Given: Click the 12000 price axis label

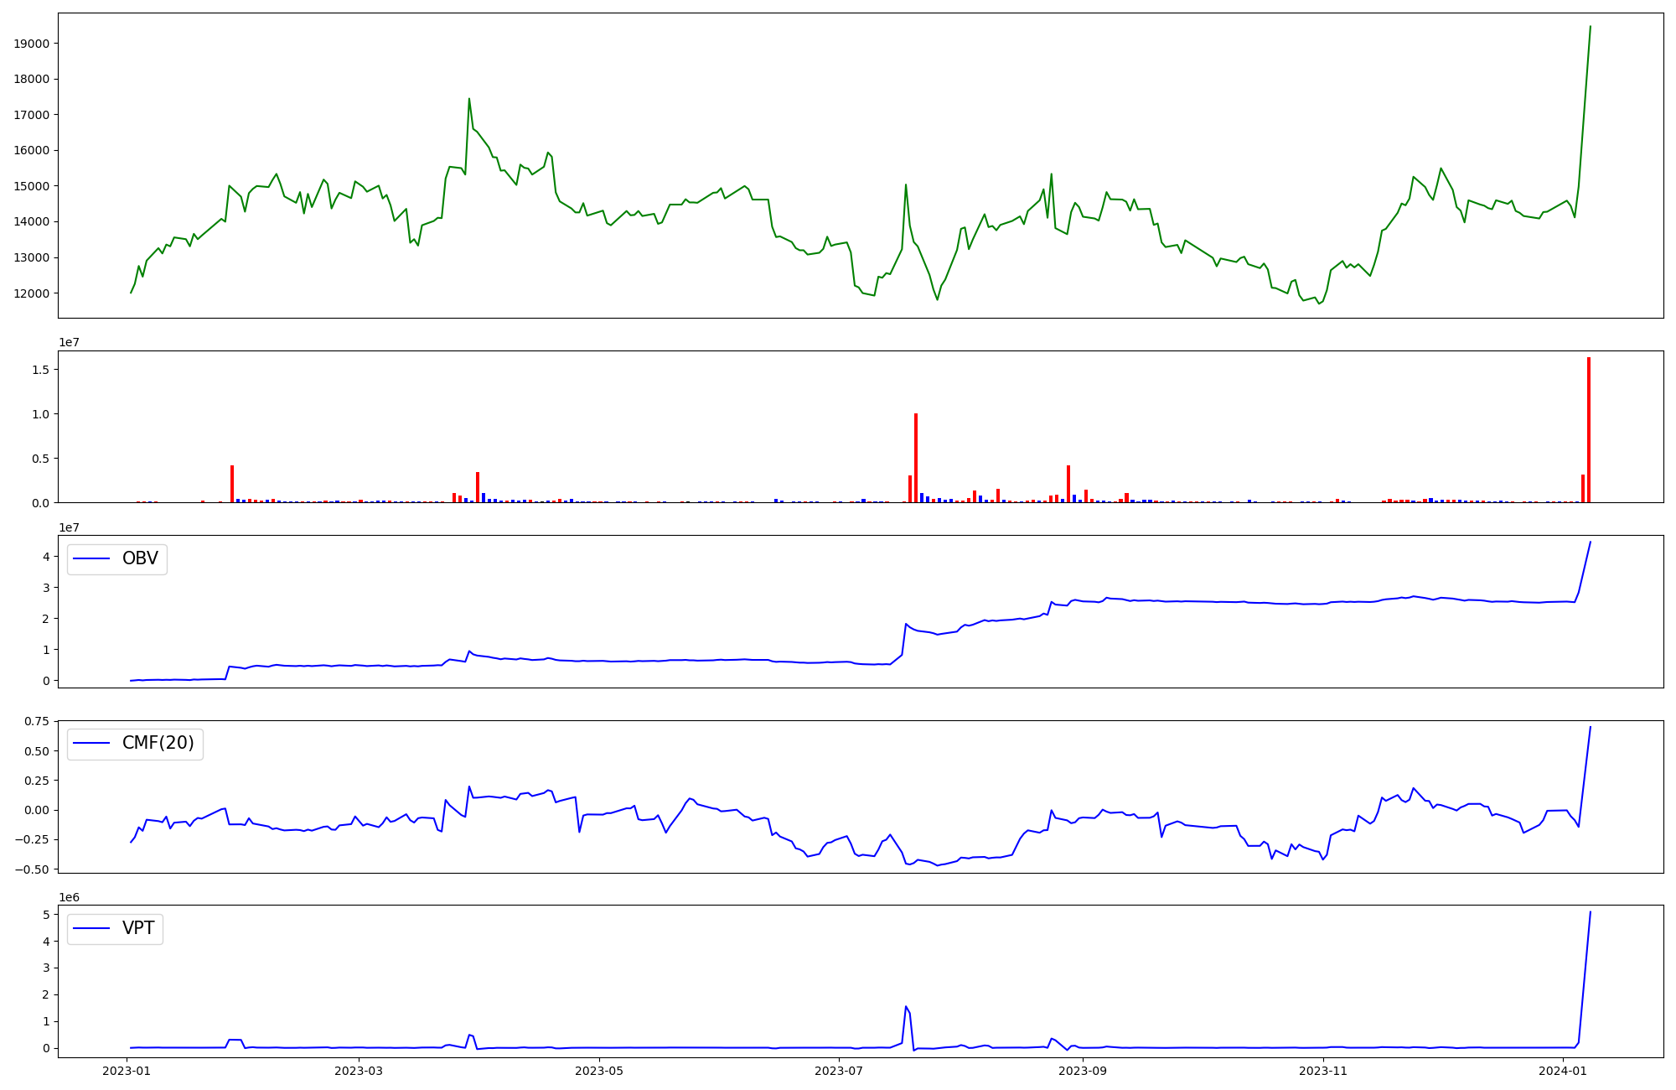Looking at the screenshot, I should pyautogui.click(x=32, y=293).
